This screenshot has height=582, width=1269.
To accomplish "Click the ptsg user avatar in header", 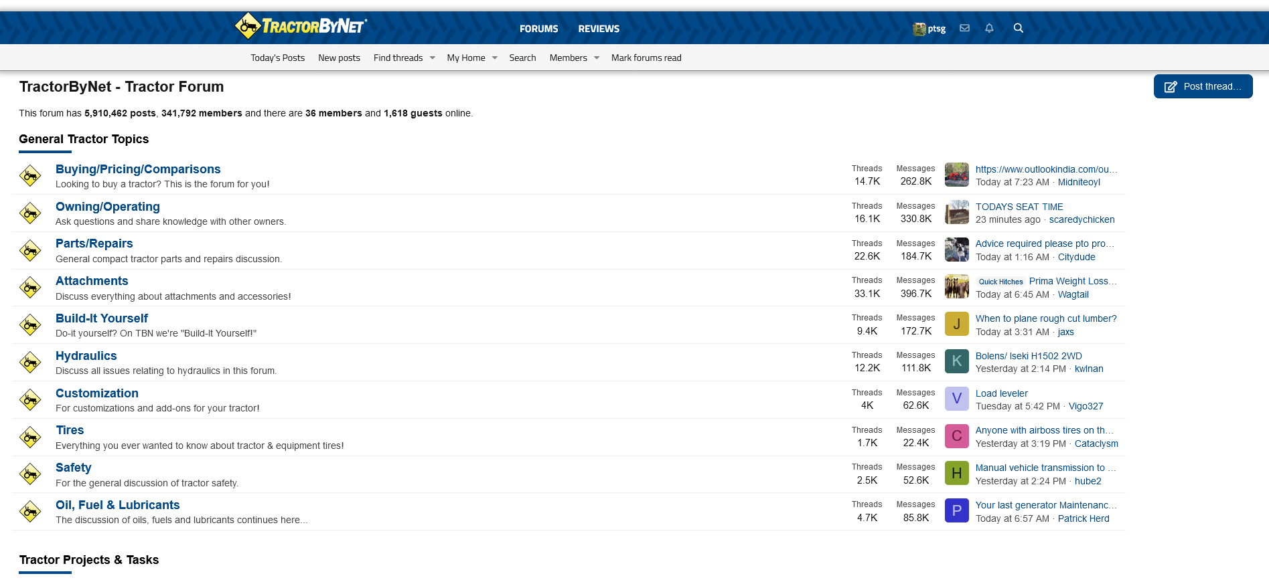I will click(x=919, y=29).
